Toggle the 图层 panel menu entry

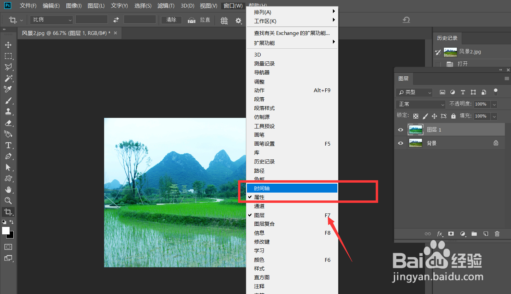coord(292,215)
